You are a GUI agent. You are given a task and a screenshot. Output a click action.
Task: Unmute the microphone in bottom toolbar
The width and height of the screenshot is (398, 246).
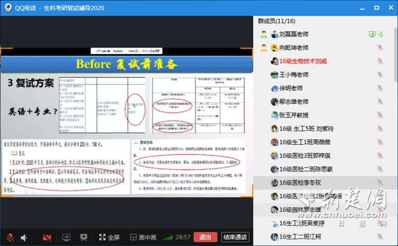(9, 237)
